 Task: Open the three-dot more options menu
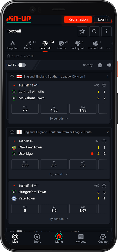click(106, 31)
